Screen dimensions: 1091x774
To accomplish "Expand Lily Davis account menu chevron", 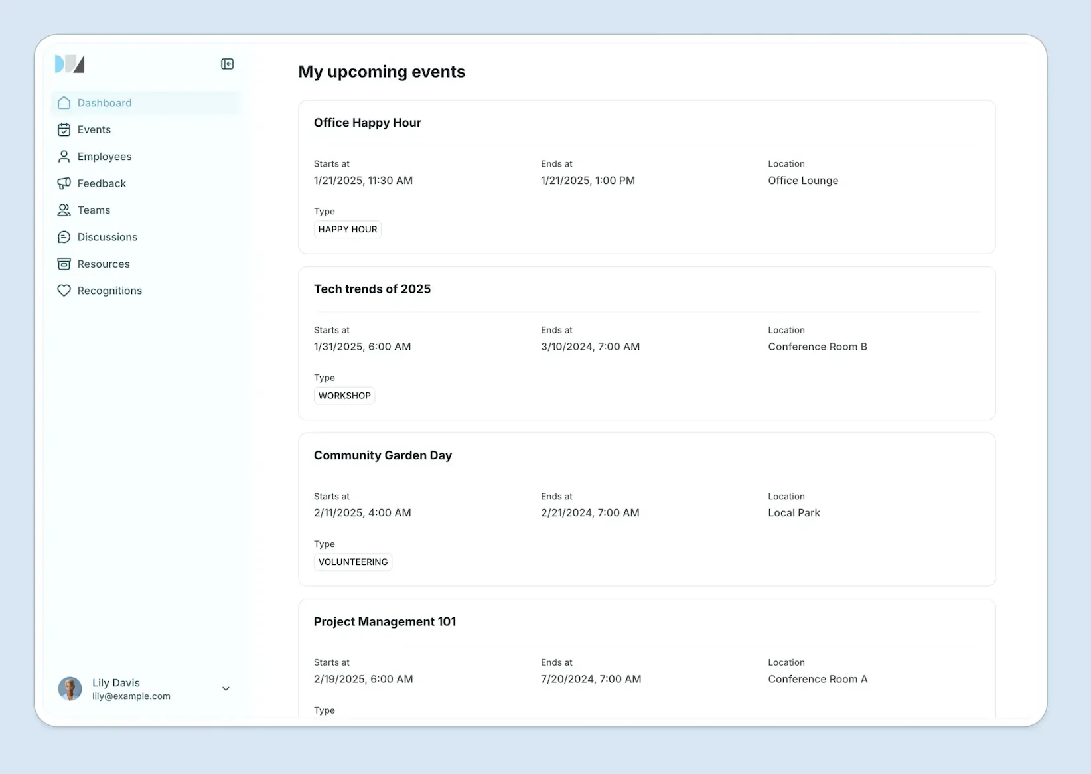I will tap(226, 689).
